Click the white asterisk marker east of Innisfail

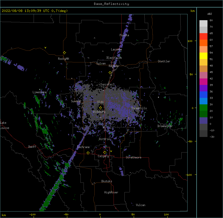pos(130,78)
